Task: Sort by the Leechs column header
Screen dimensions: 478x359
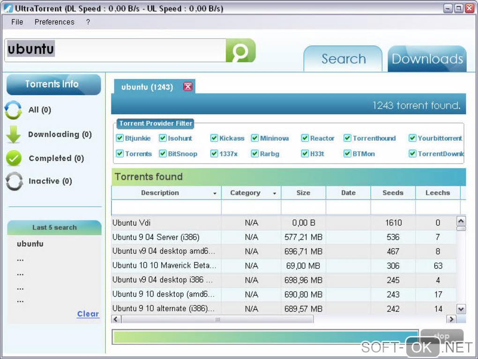Action: tap(438, 192)
